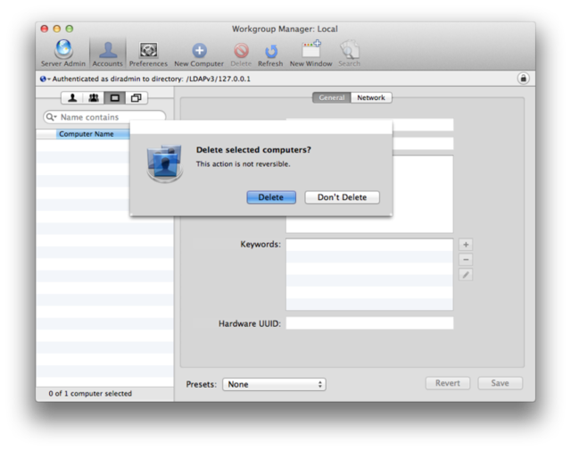Screen dimensions: 571x451
Task: Click the New Computer plus icon
Action: (x=199, y=50)
